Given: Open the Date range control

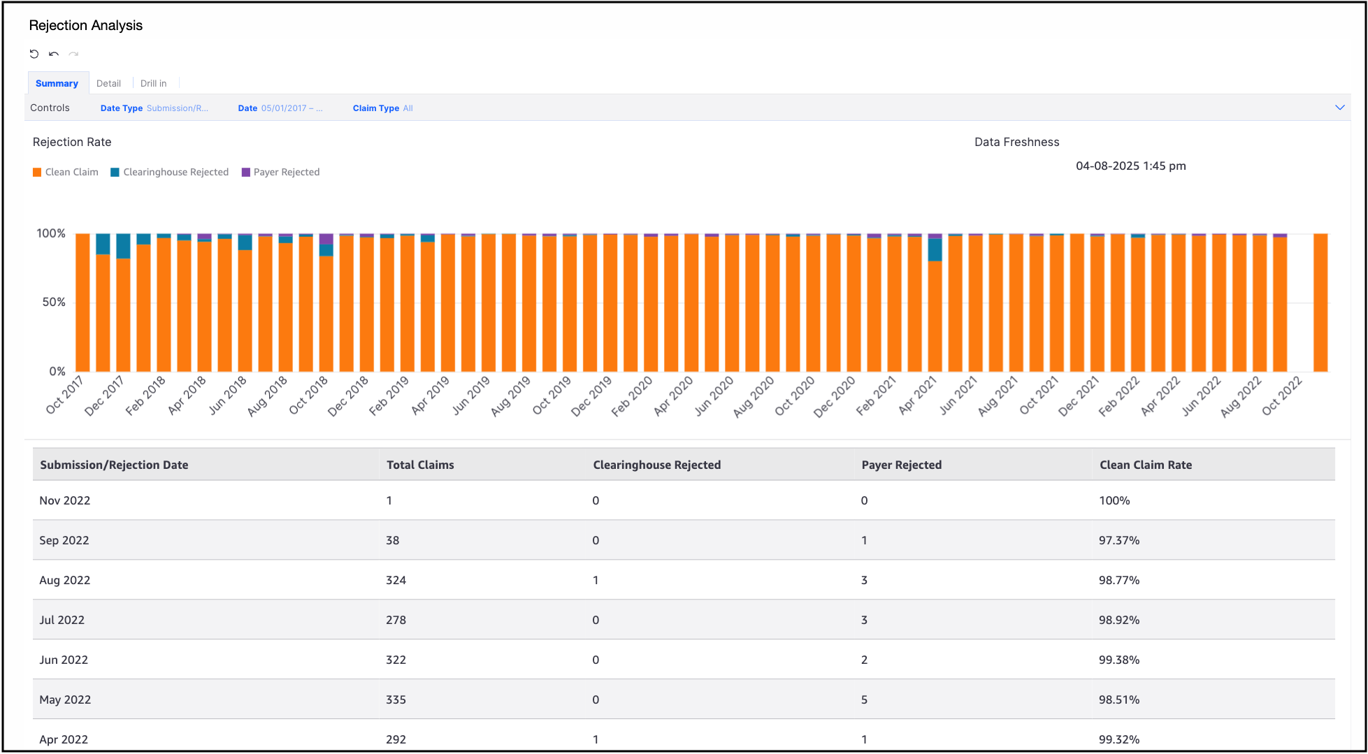Looking at the screenshot, I should pyautogui.click(x=280, y=108).
